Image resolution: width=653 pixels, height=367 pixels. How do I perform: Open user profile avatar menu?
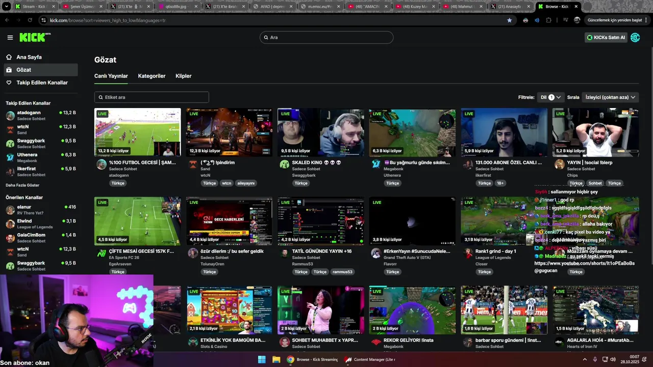(x=635, y=37)
